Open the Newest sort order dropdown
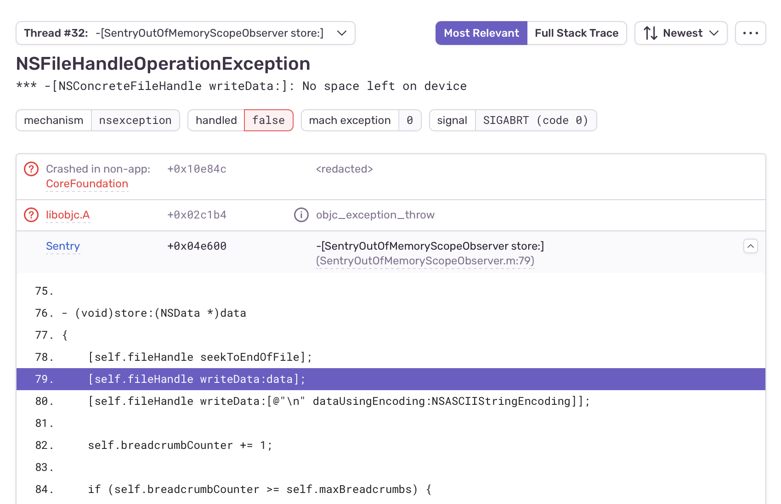Viewport: 781px width, 504px height. pyautogui.click(x=681, y=33)
